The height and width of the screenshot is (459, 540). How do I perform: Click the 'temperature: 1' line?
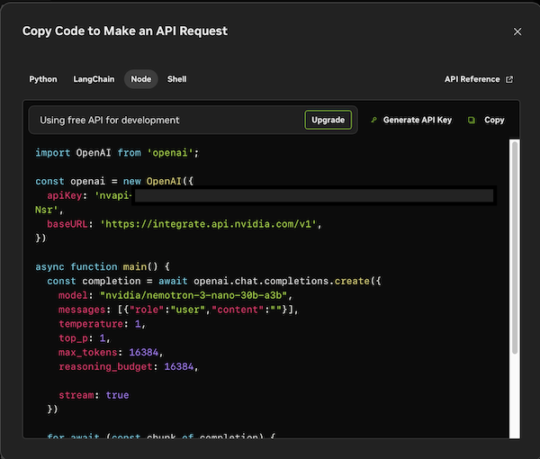click(x=103, y=324)
